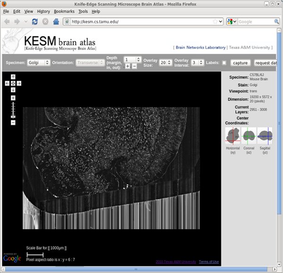
Task: Click the URL address bar
Action: [x=141, y=22]
